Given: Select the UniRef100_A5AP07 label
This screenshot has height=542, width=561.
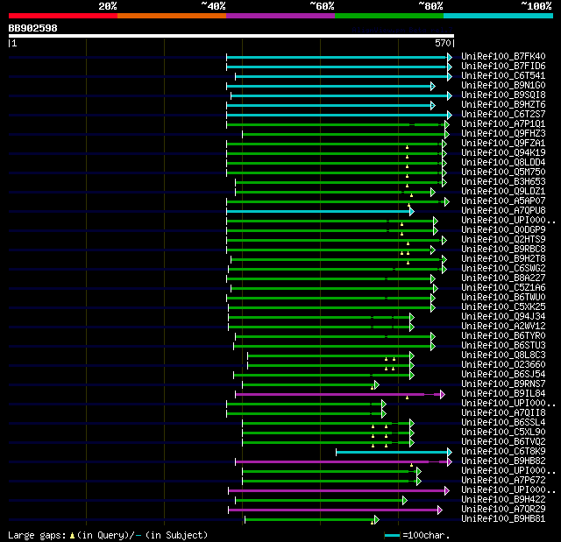Looking at the screenshot, I should click(x=503, y=201).
